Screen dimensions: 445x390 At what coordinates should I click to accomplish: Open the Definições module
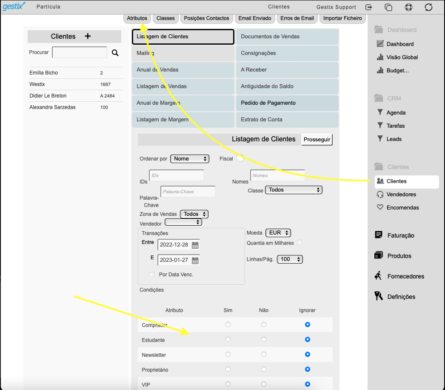click(x=401, y=297)
